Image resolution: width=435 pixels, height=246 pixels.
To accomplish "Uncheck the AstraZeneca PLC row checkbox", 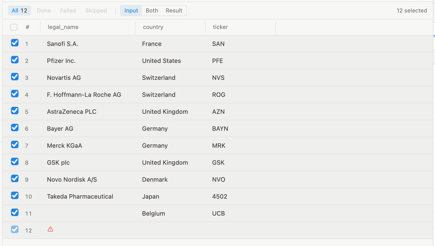I will pyautogui.click(x=15, y=111).
